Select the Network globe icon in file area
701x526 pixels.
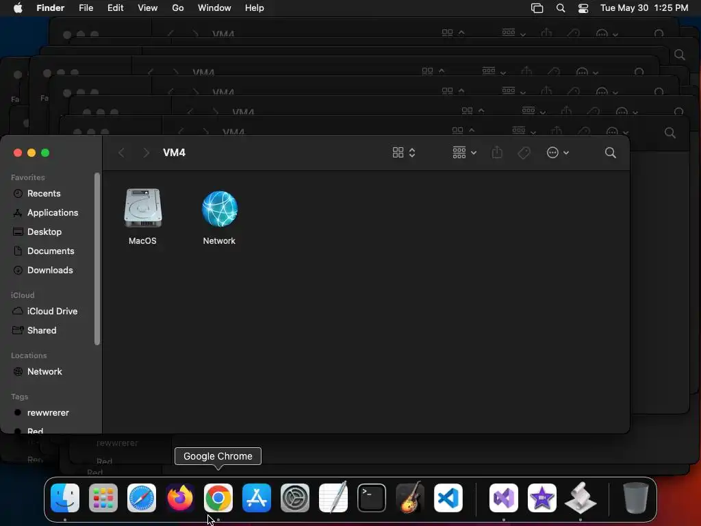pos(220,209)
